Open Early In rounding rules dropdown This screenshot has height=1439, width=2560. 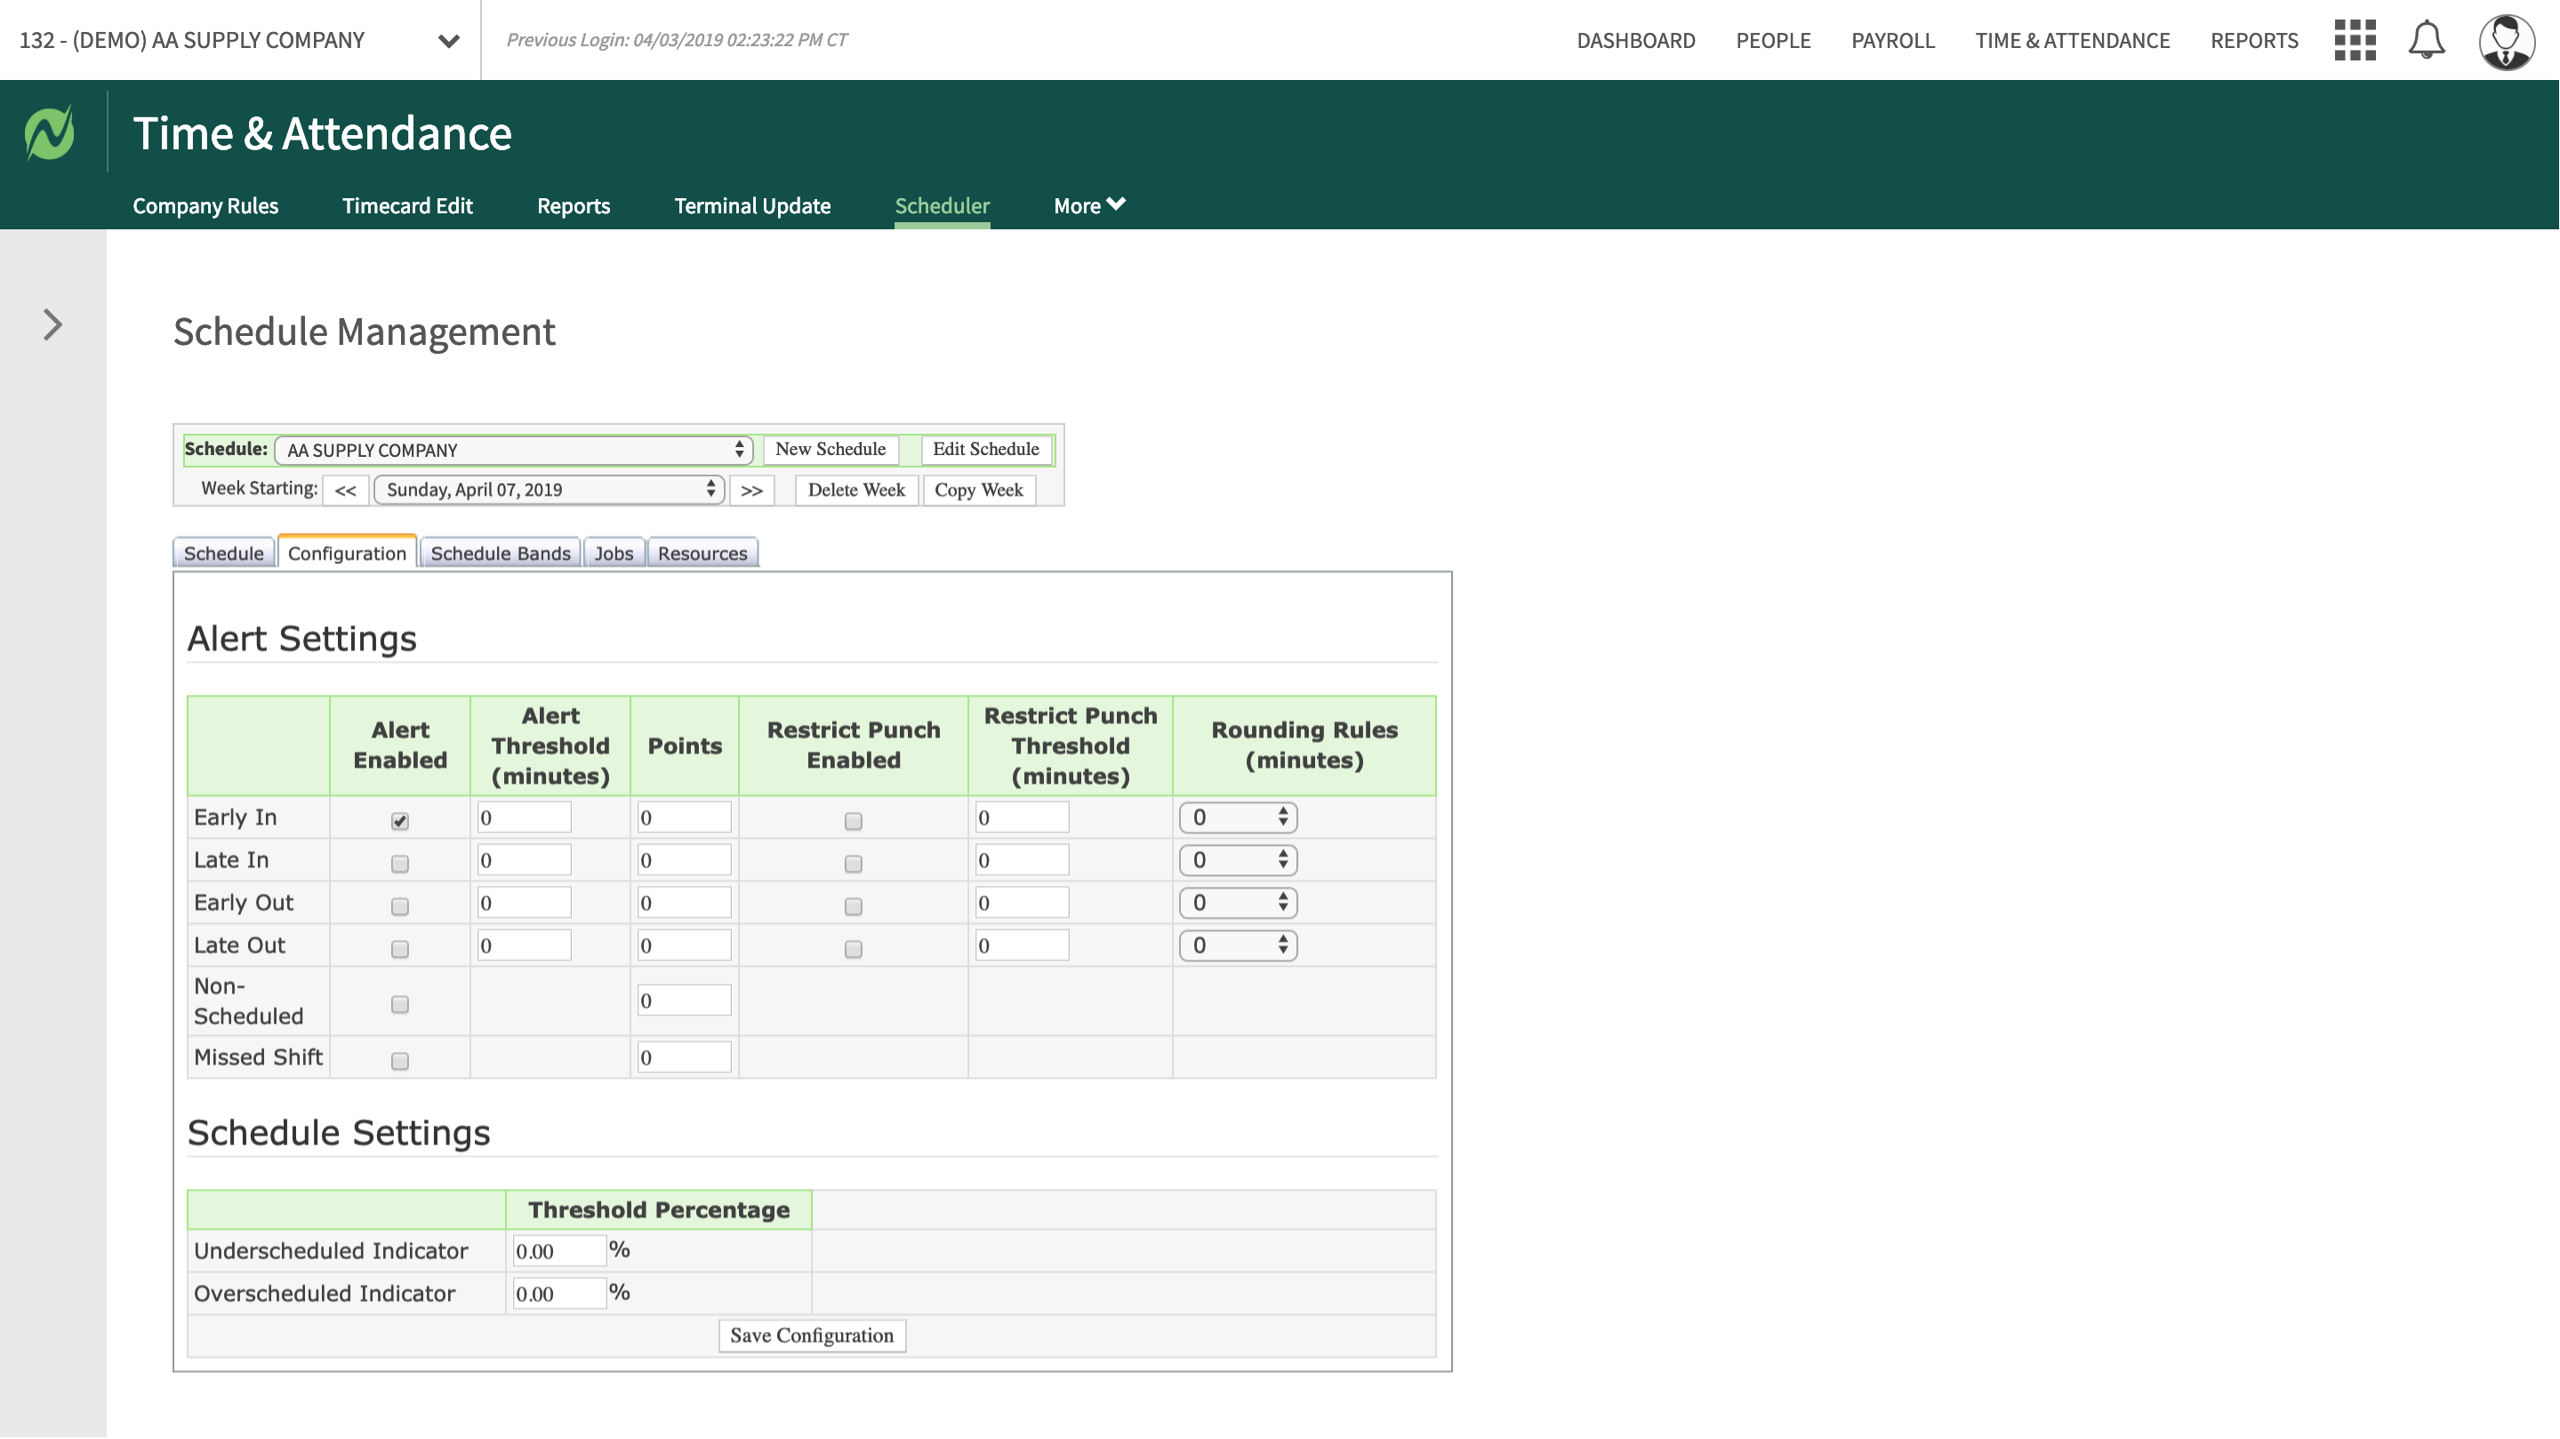pos(1237,819)
